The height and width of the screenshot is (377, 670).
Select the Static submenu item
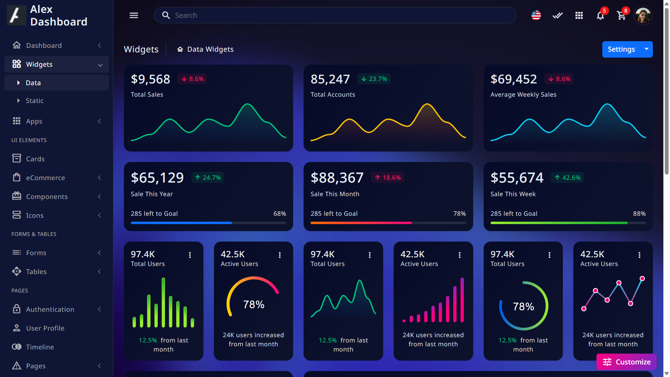35,101
